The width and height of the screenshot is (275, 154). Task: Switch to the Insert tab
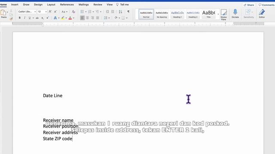(15, 5)
